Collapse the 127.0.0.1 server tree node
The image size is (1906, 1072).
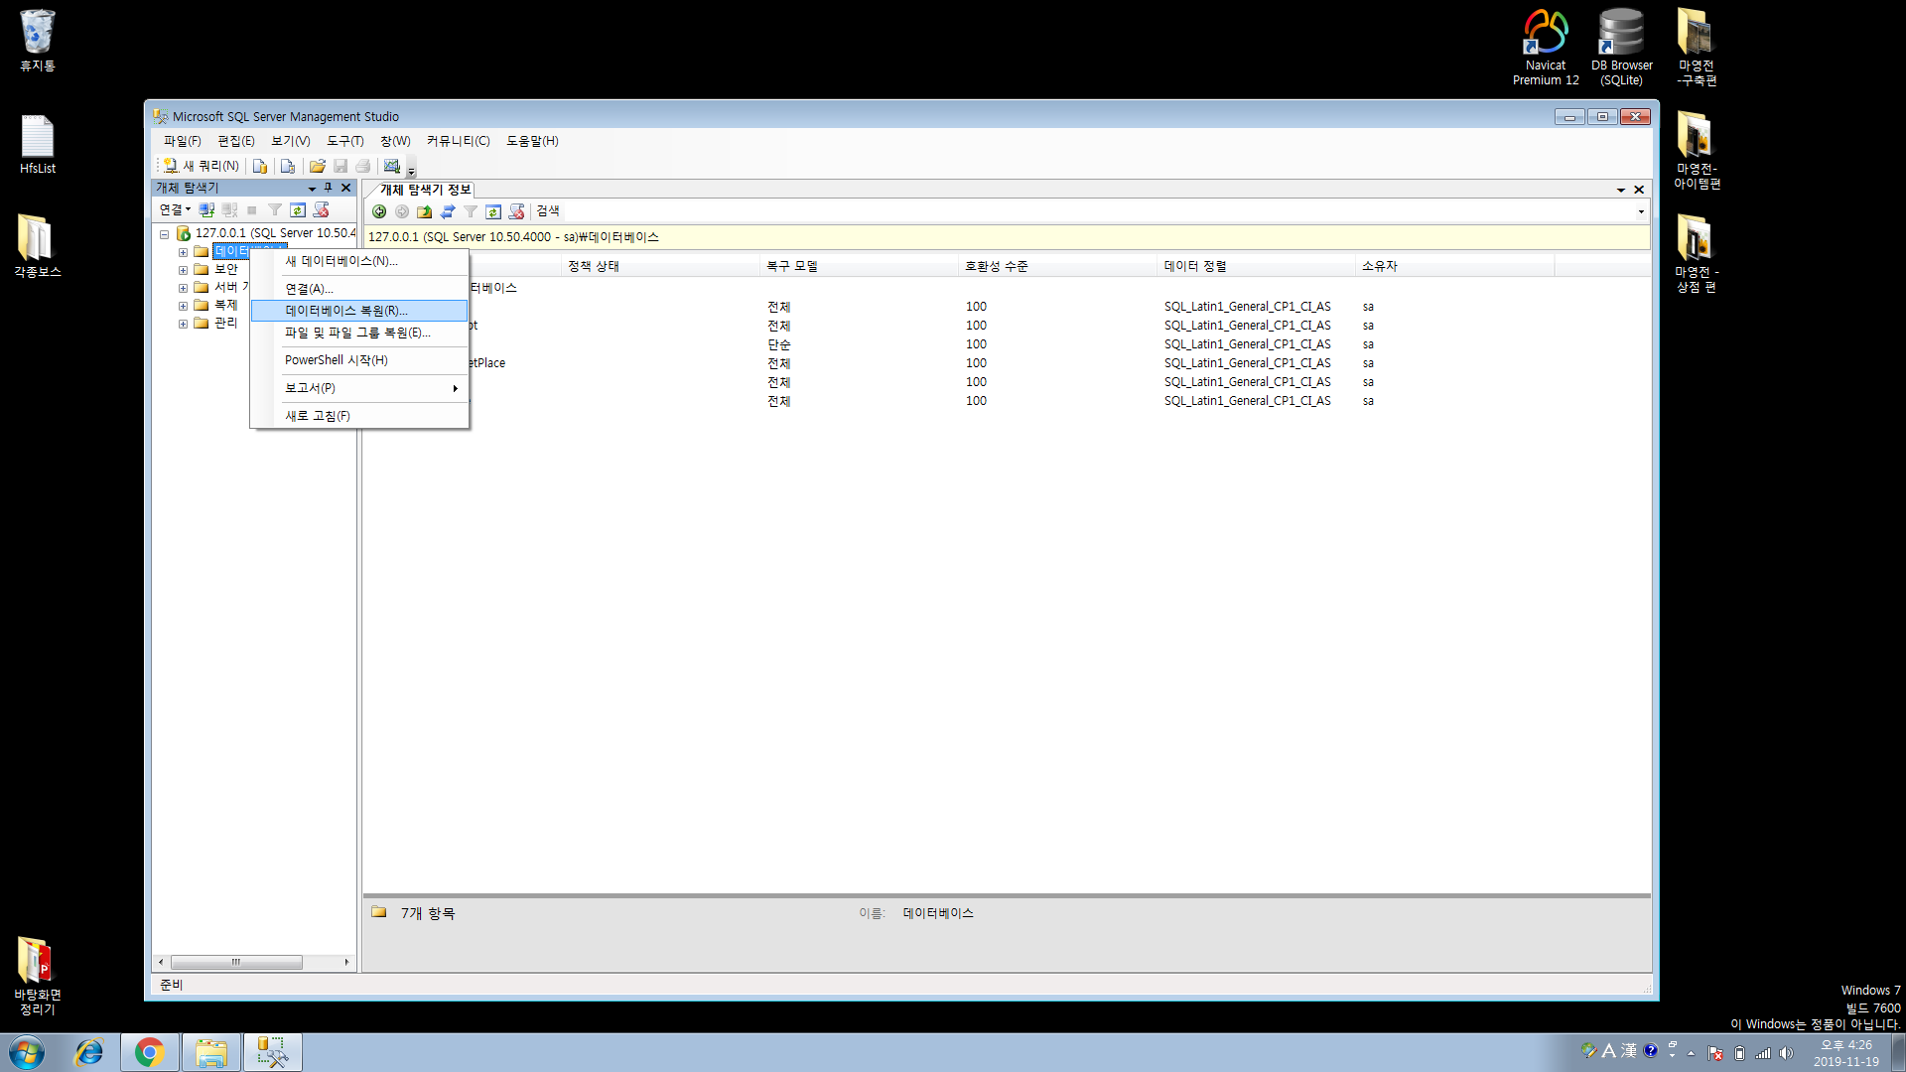(x=165, y=234)
